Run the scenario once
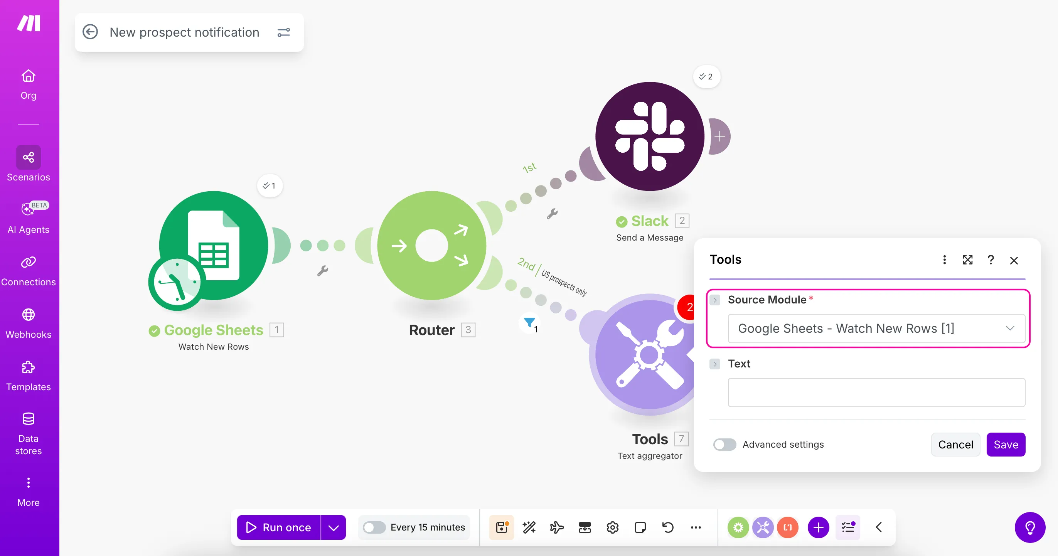The width and height of the screenshot is (1058, 556). tap(279, 527)
